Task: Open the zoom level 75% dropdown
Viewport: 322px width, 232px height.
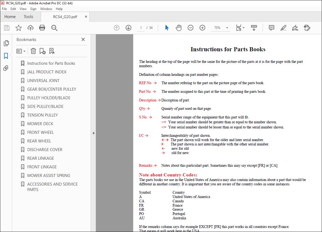Action: [x=227, y=28]
